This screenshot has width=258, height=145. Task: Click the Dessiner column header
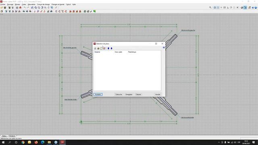(98, 52)
